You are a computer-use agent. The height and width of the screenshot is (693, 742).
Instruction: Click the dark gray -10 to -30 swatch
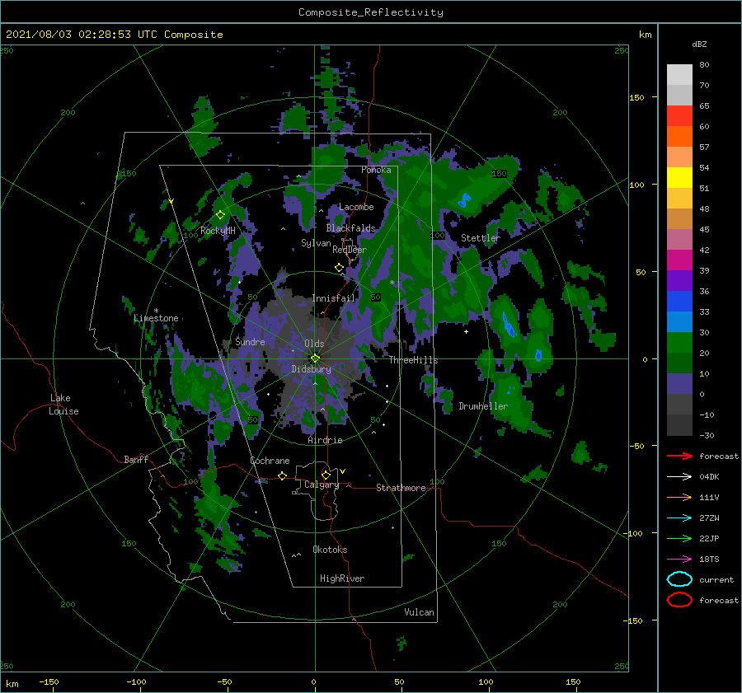679,425
